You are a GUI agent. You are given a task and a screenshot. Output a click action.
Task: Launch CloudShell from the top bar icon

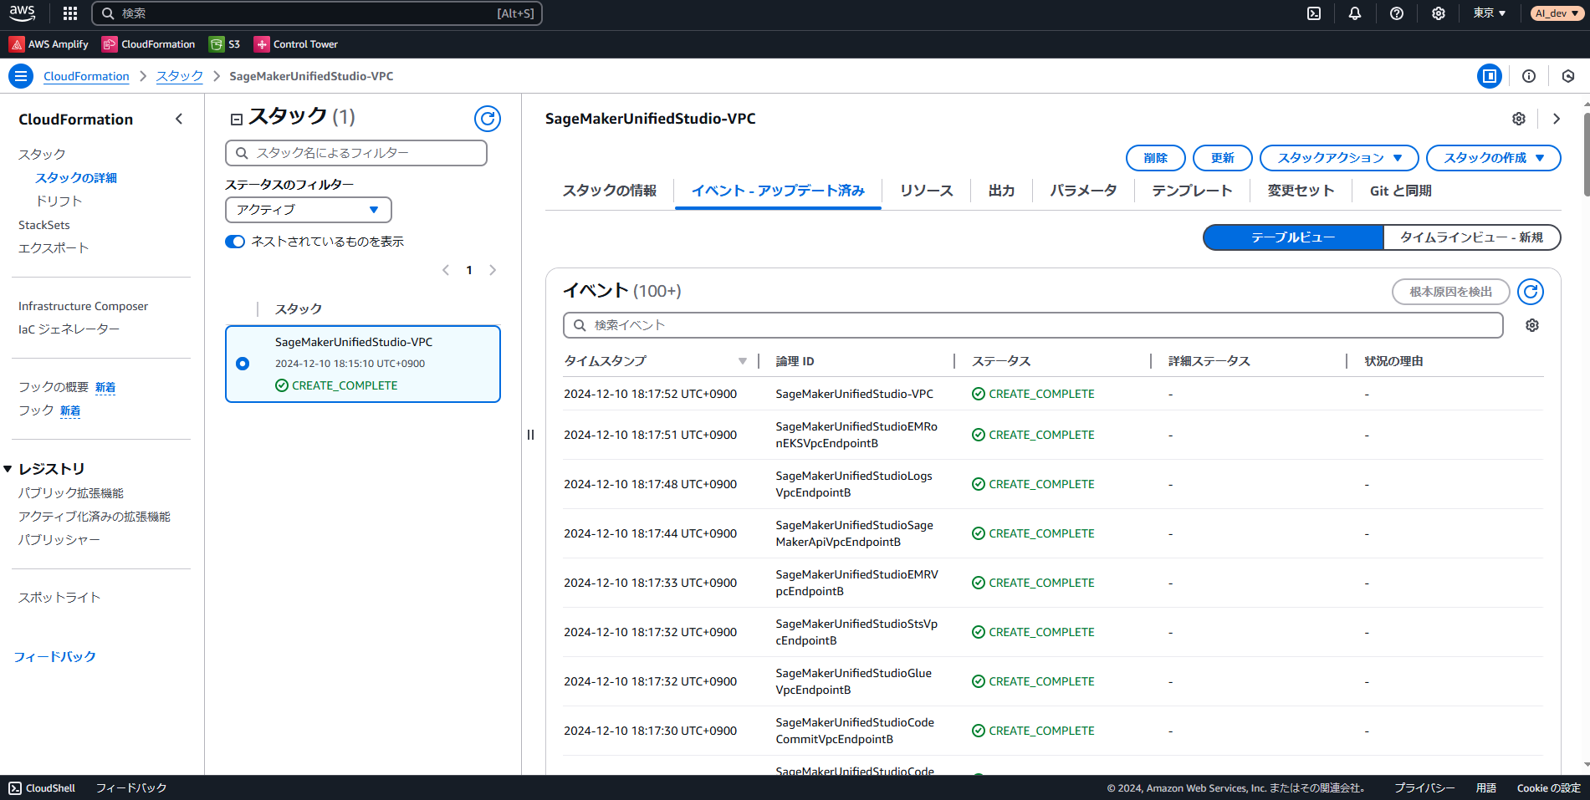click(1314, 13)
